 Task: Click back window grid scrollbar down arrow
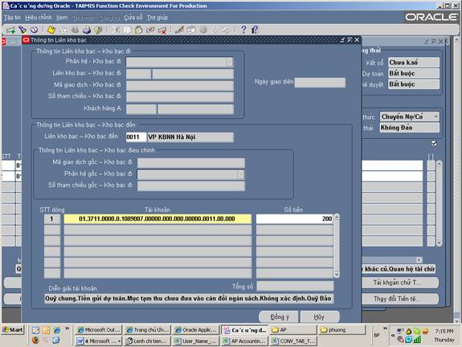(x=440, y=243)
